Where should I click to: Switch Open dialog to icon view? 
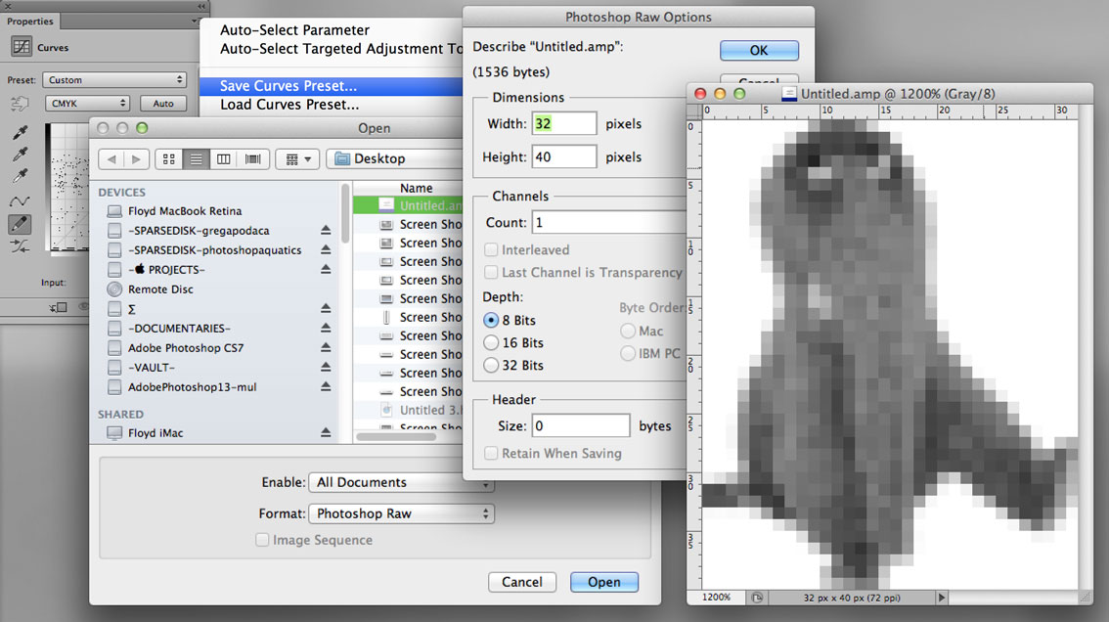click(x=168, y=158)
